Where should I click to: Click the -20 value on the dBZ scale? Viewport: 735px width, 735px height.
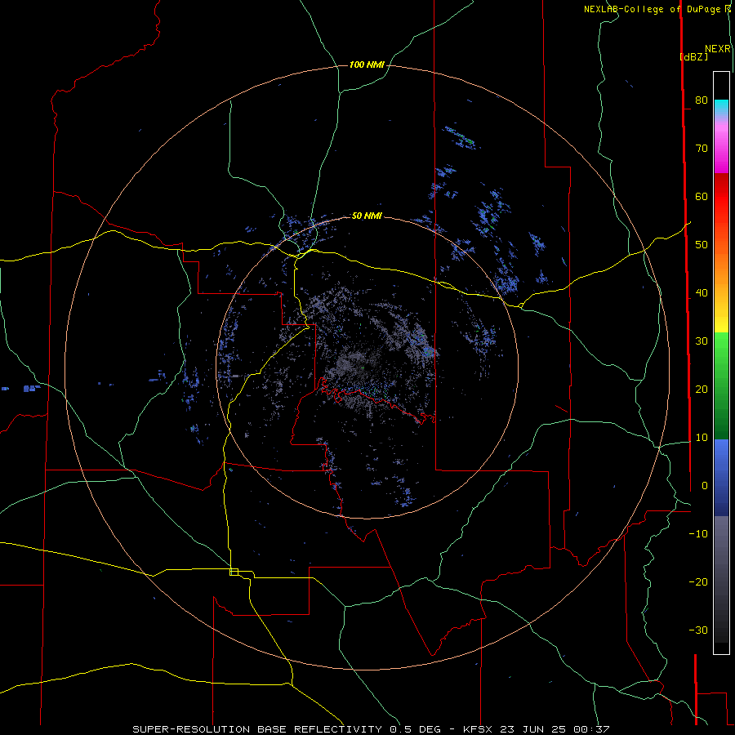point(698,581)
